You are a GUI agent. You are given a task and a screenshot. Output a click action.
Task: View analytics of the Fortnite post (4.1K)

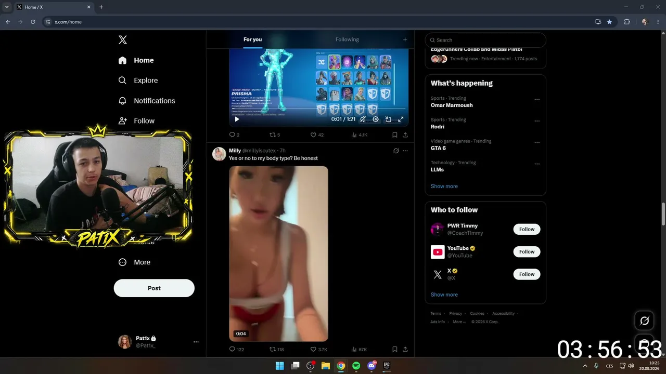pyautogui.click(x=359, y=135)
